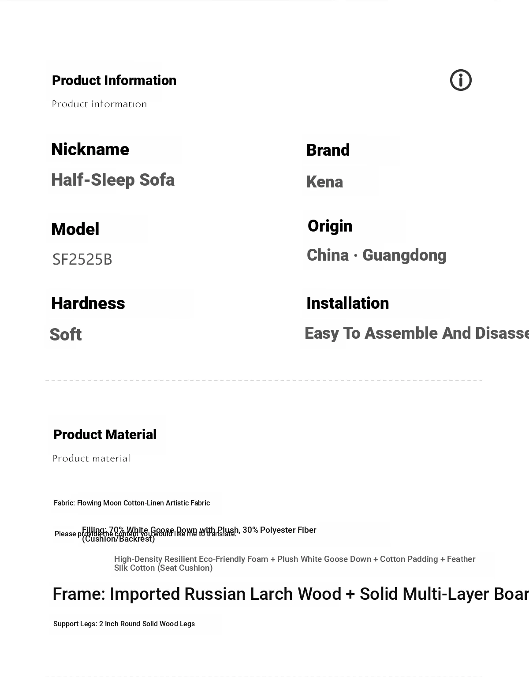The image size is (529, 677).
Task: Click the Origin label
Action: pyautogui.click(x=330, y=226)
